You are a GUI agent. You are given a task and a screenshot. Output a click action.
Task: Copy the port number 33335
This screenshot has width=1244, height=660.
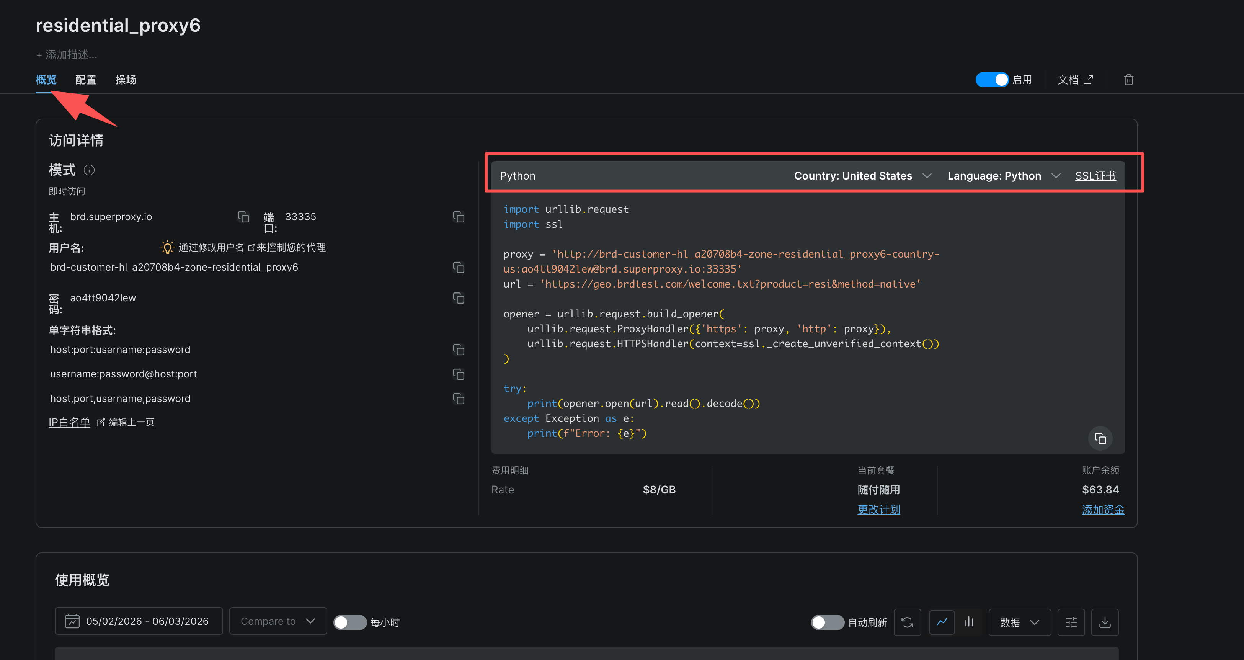[x=458, y=217]
